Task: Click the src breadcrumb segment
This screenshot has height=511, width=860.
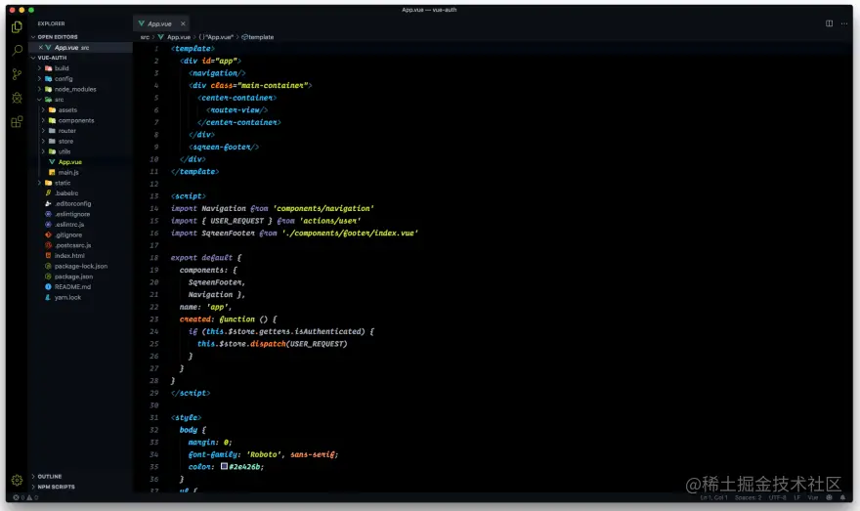Action: click(x=145, y=37)
